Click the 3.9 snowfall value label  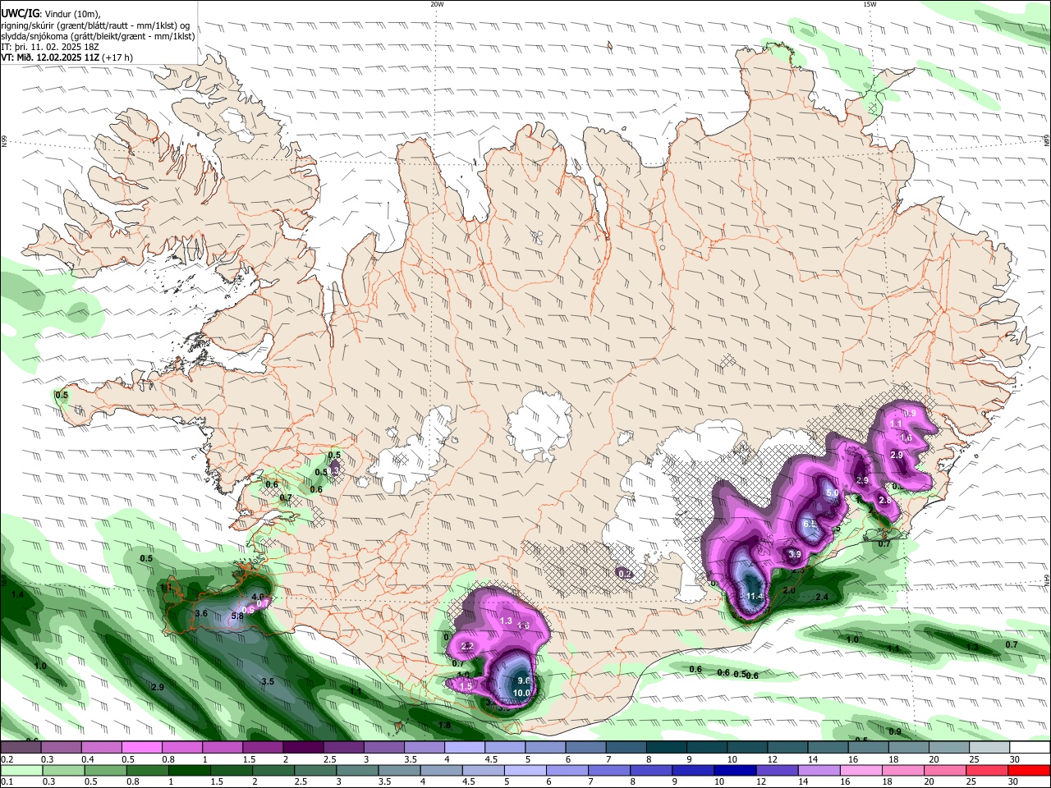pyautogui.click(x=795, y=554)
